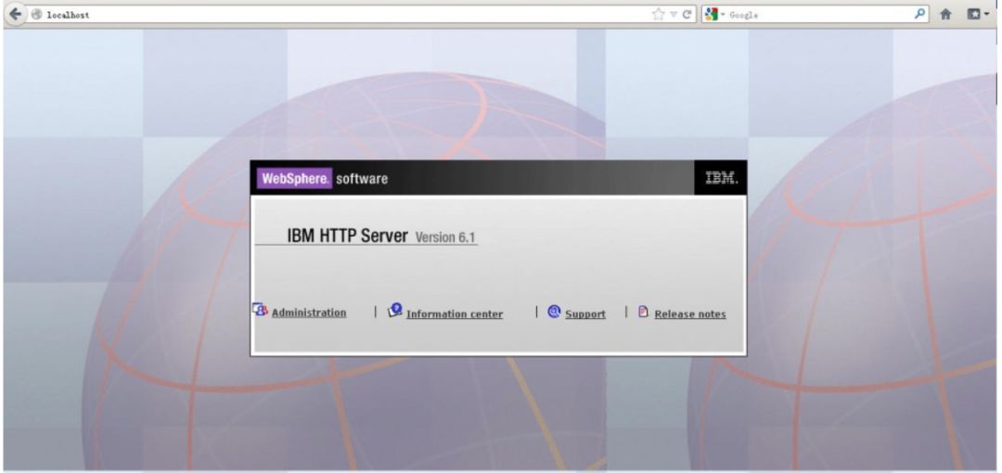Open the Google search engine selector
Viewport: 1002px width, 473px height.
point(714,15)
